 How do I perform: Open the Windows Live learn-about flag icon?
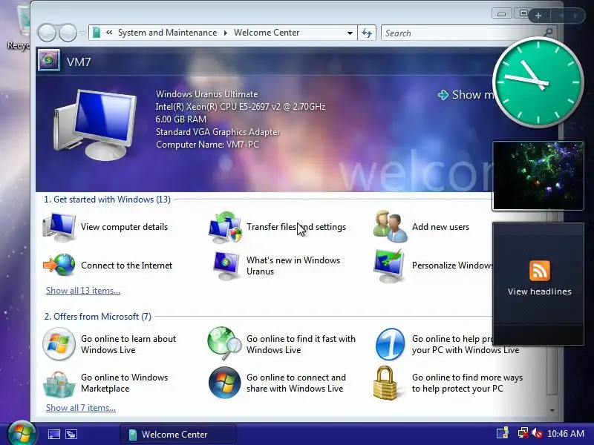(59, 344)
